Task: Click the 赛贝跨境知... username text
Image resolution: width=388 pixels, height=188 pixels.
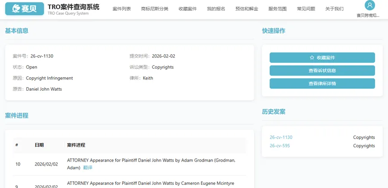Action: coord(368,15)
